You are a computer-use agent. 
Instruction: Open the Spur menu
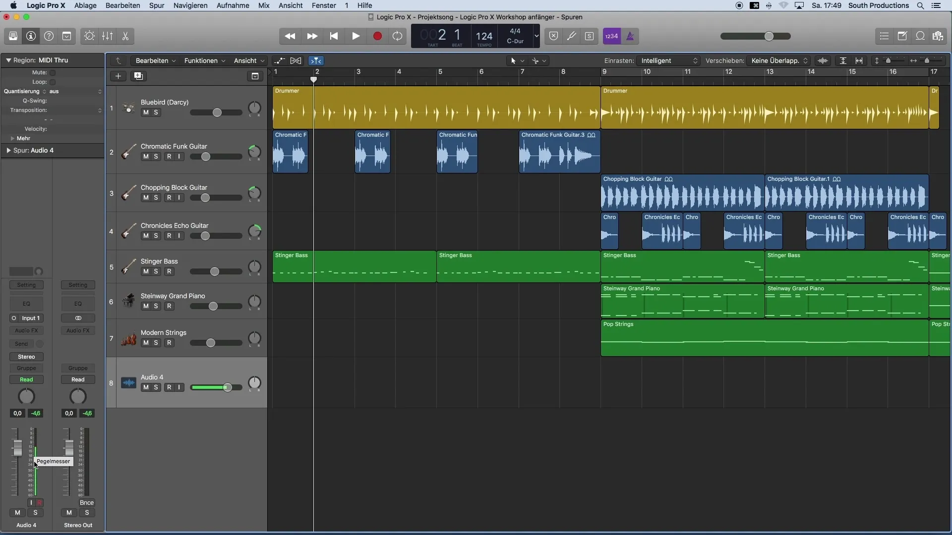pos(157,5)
